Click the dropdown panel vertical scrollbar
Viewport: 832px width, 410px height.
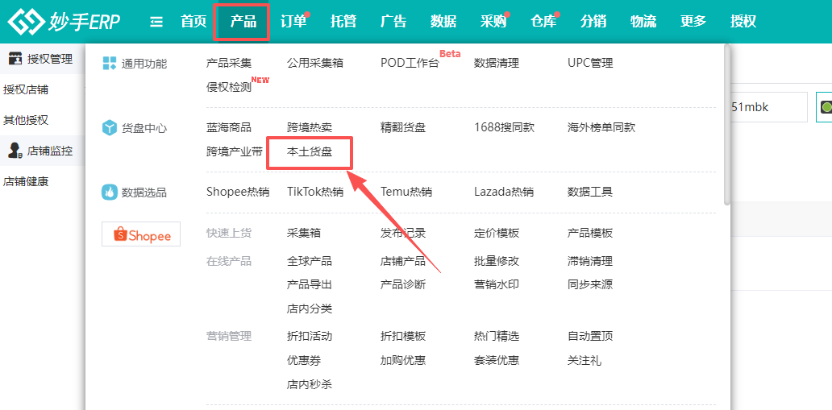727,125
